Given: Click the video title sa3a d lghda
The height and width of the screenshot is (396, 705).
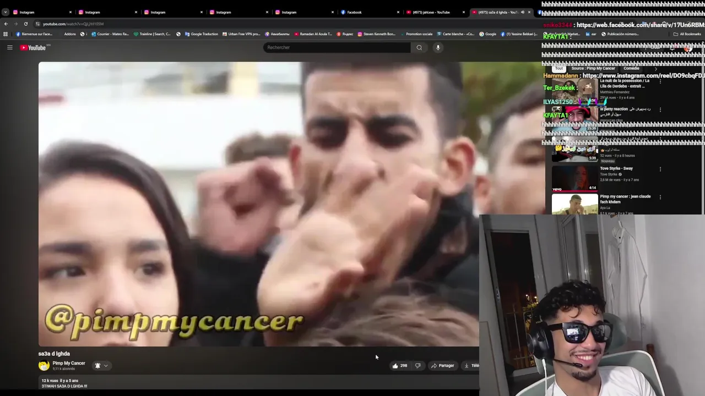Looking at the screenshot, I should (x=54, y=354).
